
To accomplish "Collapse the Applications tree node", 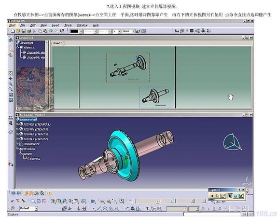I will tap(17, 149).
